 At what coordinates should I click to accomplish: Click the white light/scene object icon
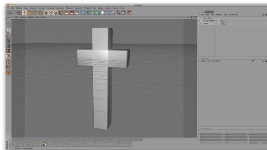pyautogui.click(x=103, y=13)
